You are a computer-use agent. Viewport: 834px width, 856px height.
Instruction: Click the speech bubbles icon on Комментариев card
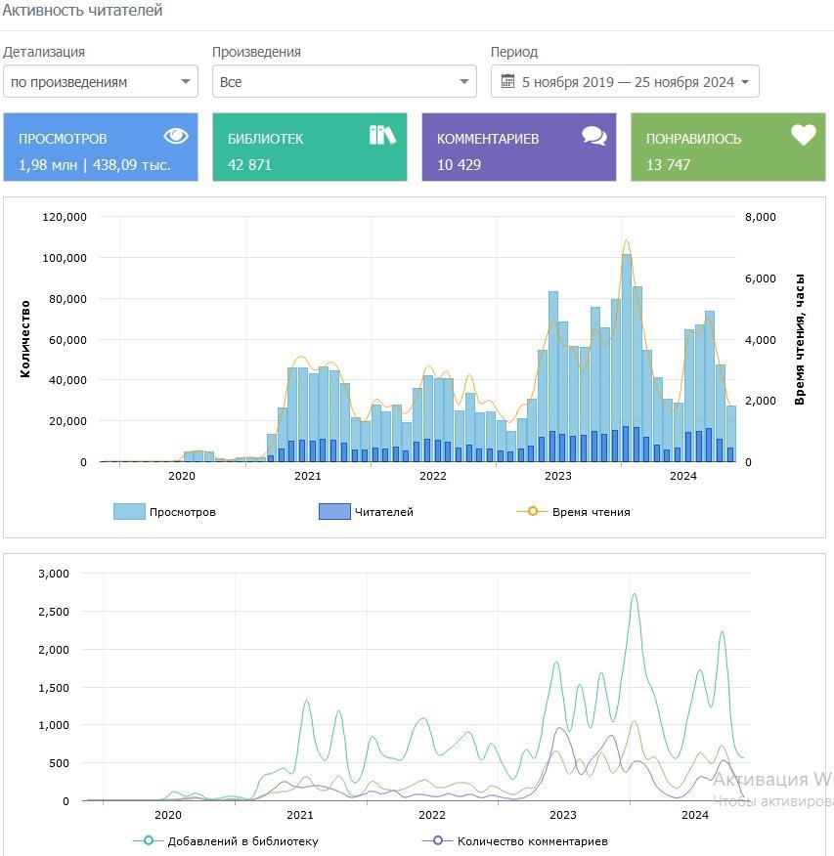[594, 136]
